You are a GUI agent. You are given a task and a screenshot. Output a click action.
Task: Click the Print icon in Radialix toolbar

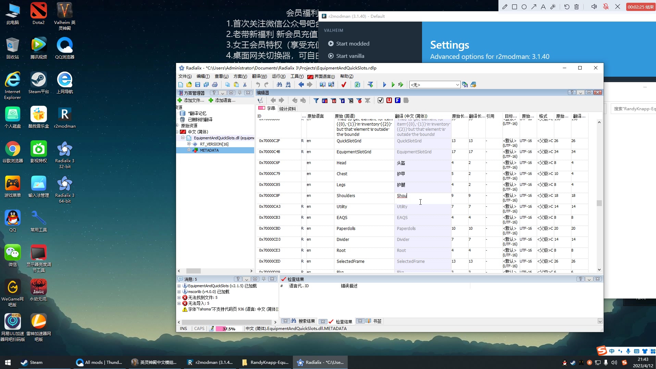tap(215, 85)
